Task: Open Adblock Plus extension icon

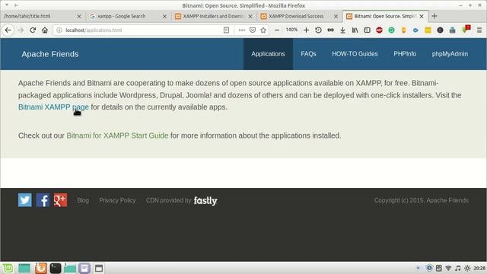Action: (379, 30)
